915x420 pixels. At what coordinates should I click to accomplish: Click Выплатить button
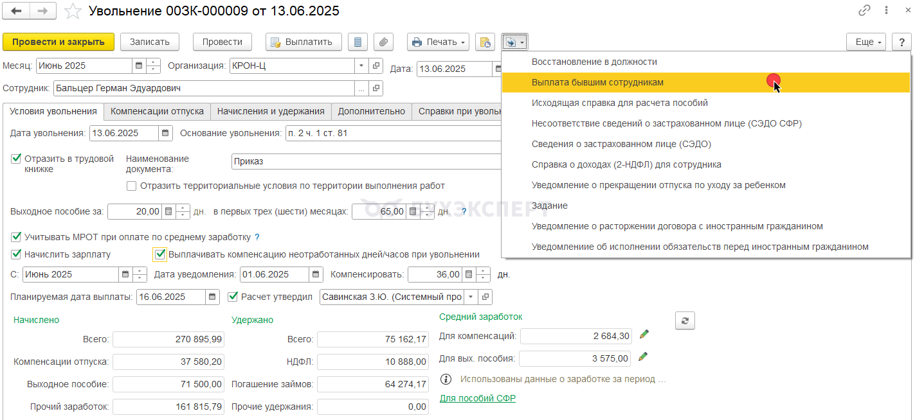[x=303, y=42]
